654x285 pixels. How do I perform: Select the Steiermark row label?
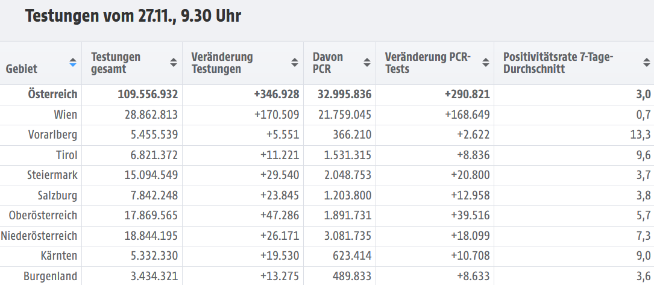point(52,175)
